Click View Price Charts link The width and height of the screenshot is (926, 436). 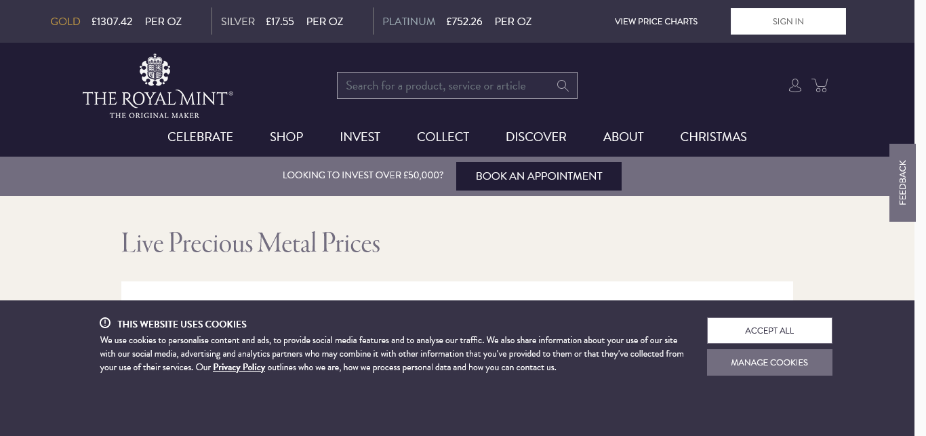coord(656,22)
